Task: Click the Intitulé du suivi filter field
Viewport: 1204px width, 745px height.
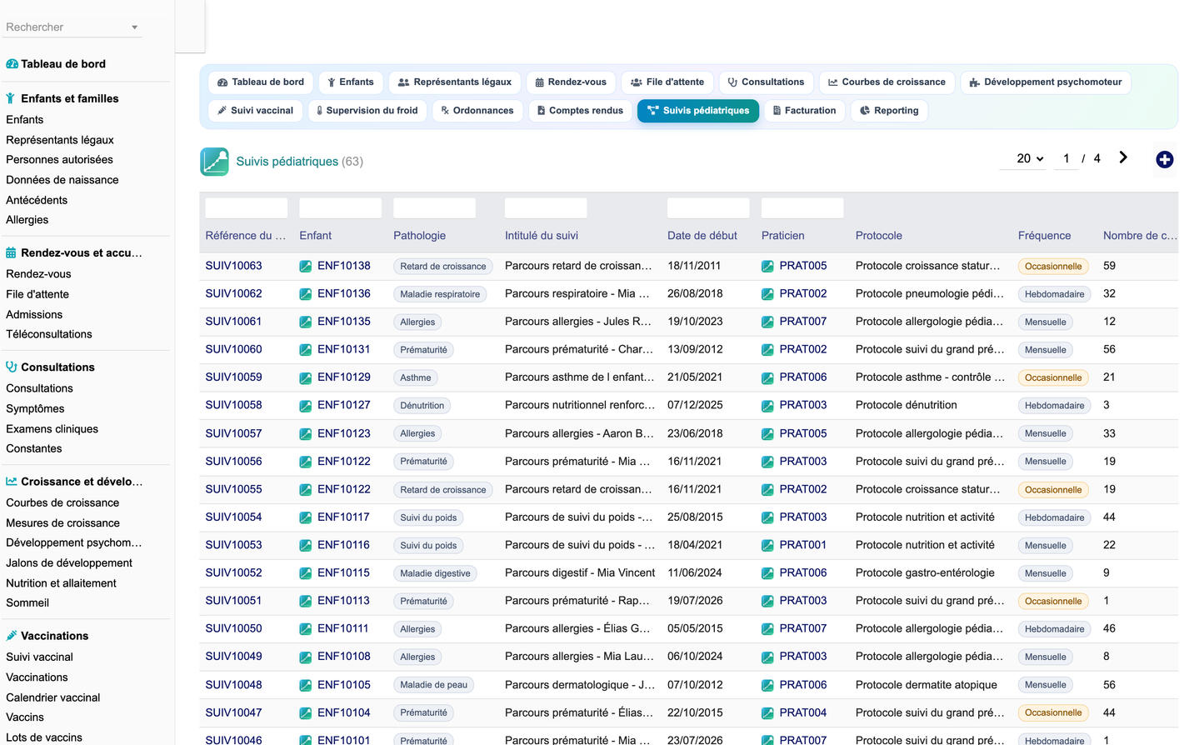Action: (546, 208)
